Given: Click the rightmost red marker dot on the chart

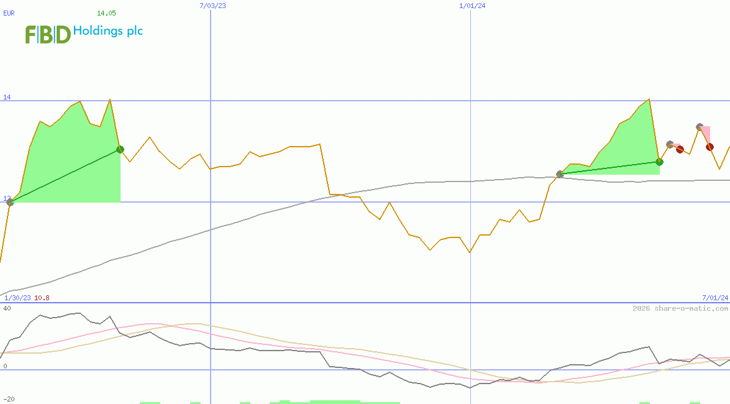Looking at the screenshot, I should click(x=709, y=147).
